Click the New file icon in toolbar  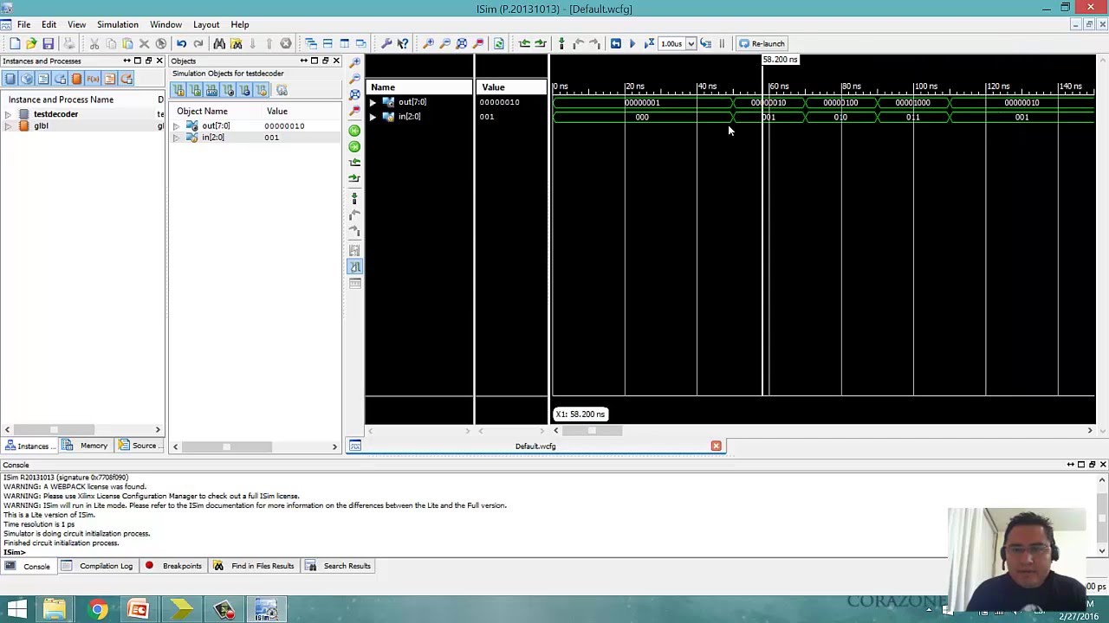click(x=15, y=43)
